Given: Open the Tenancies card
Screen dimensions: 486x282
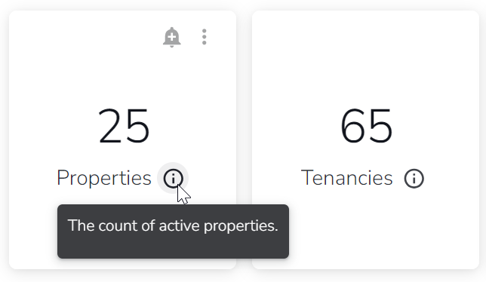Looking at the screenshot, I should pyautogui.click(x=365, y=140).
